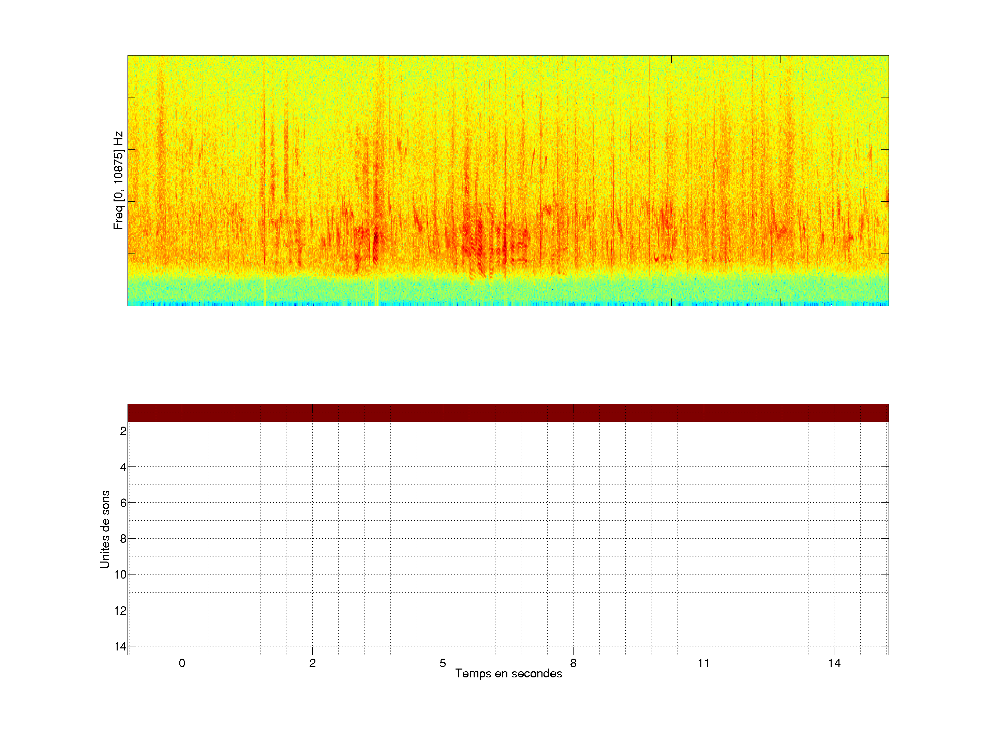The height and width of the screenshot is (736, 982).
Task: Click the y-axis tick label '8'
Action: pyautogui.click(x=123, y=539)
